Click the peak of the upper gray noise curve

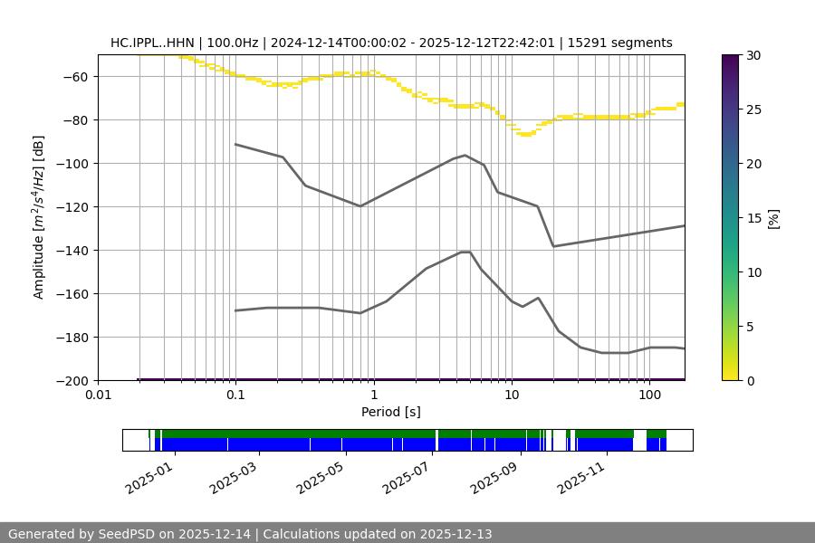[x=465, y=155]
